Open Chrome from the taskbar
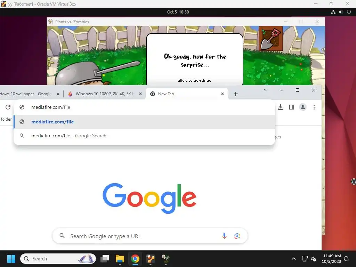Image resolution: width=356 pixels, height=267 pixels. [135, 259]
